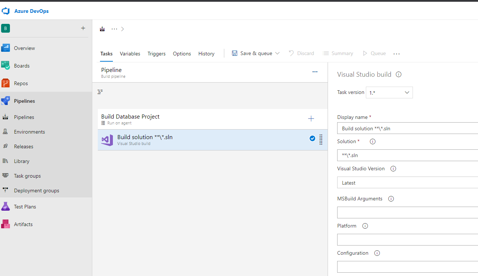The image size is (478, 276).
Task: Toggle the Build solution task checkmark
Action: click(312, 138)
